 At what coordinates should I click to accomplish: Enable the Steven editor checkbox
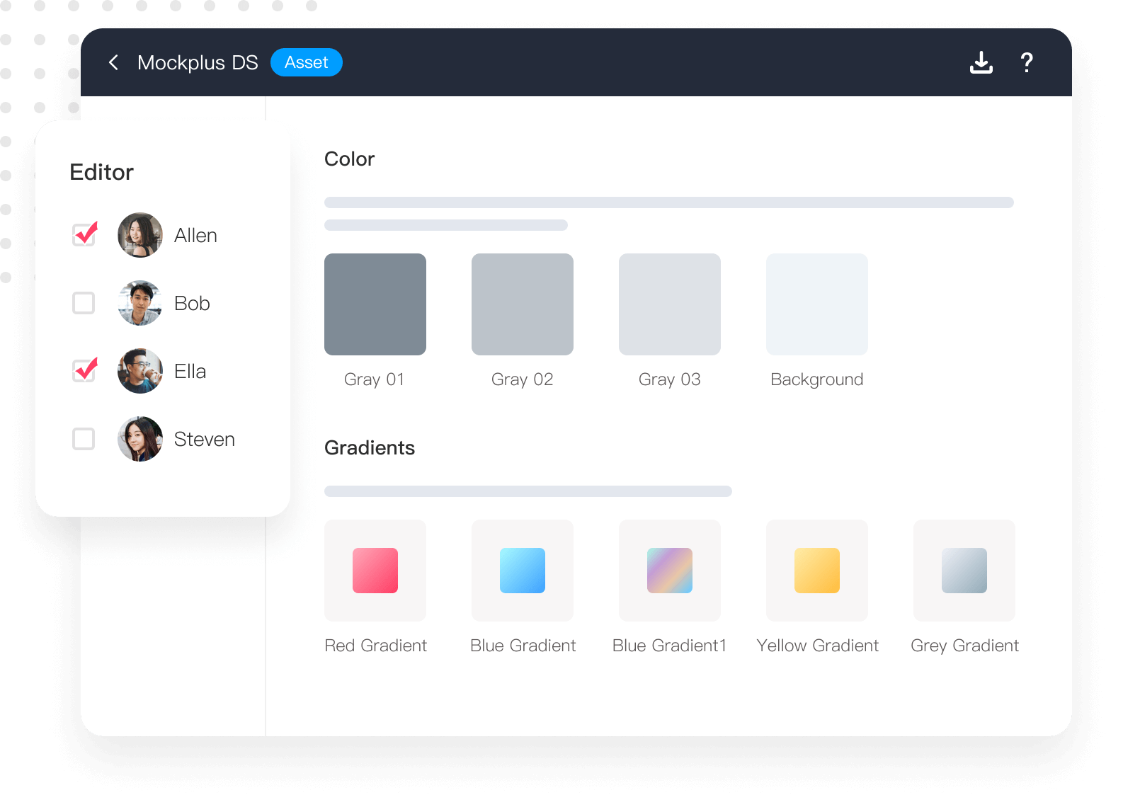tap(84, 439)
